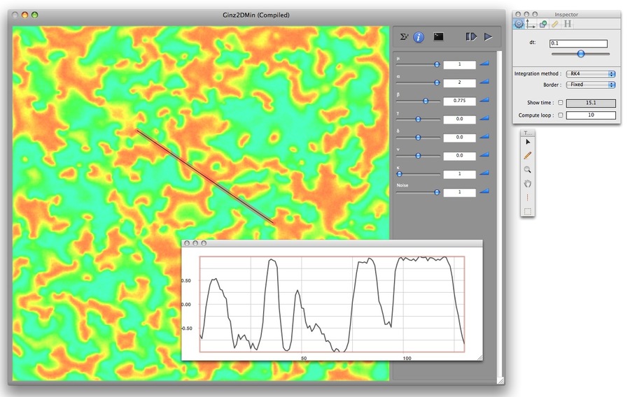This screenshot has height=397, width=630.
Task: Click the β parameter slider handle
Action: (426, 101)
